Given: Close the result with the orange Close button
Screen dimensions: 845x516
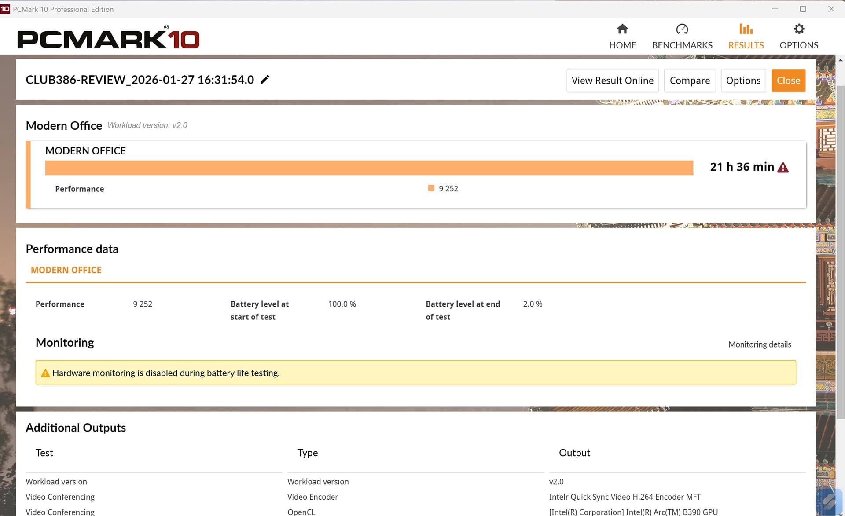Looking at the screenshot, I should click(788, 81).
